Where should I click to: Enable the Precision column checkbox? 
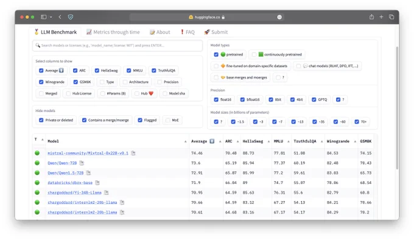(x=160, y=82)
